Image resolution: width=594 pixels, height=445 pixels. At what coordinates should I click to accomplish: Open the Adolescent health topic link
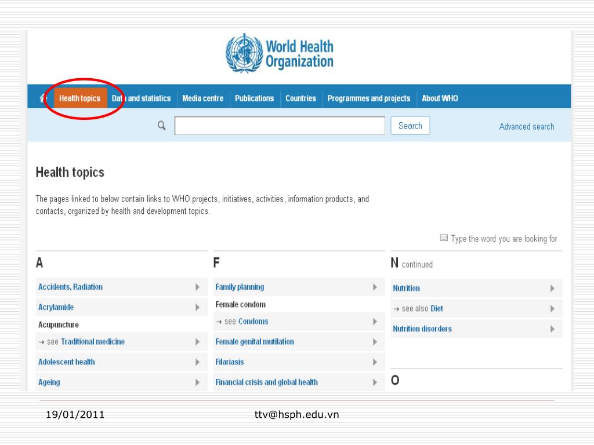(67, 362)
